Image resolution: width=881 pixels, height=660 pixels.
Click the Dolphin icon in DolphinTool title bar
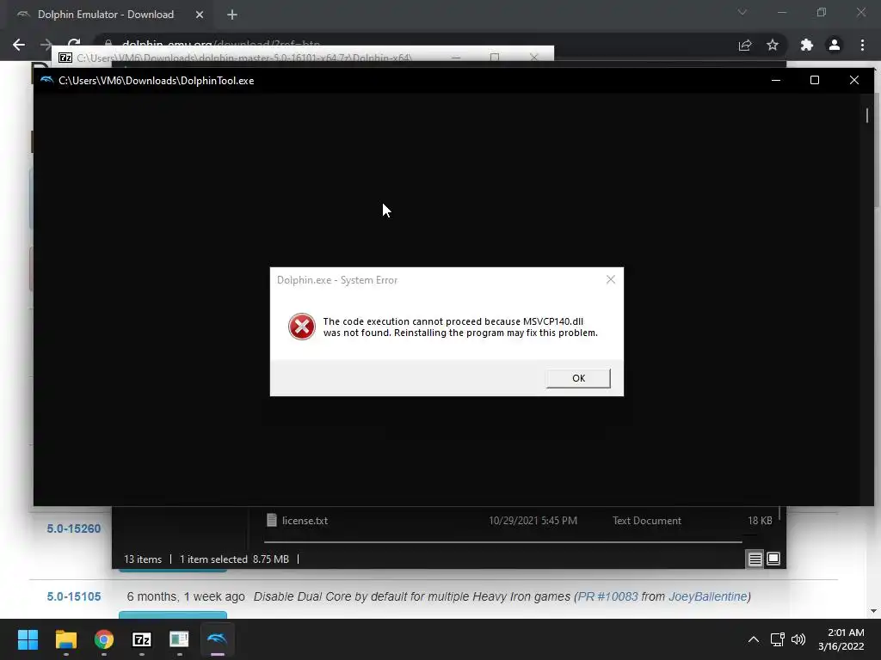pyautogui.click(x=46, y=80)
